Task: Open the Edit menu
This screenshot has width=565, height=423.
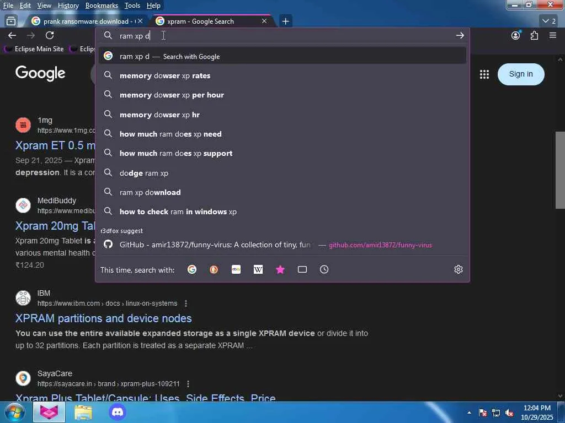Action: pyautogui.click(x=25, y=6)
